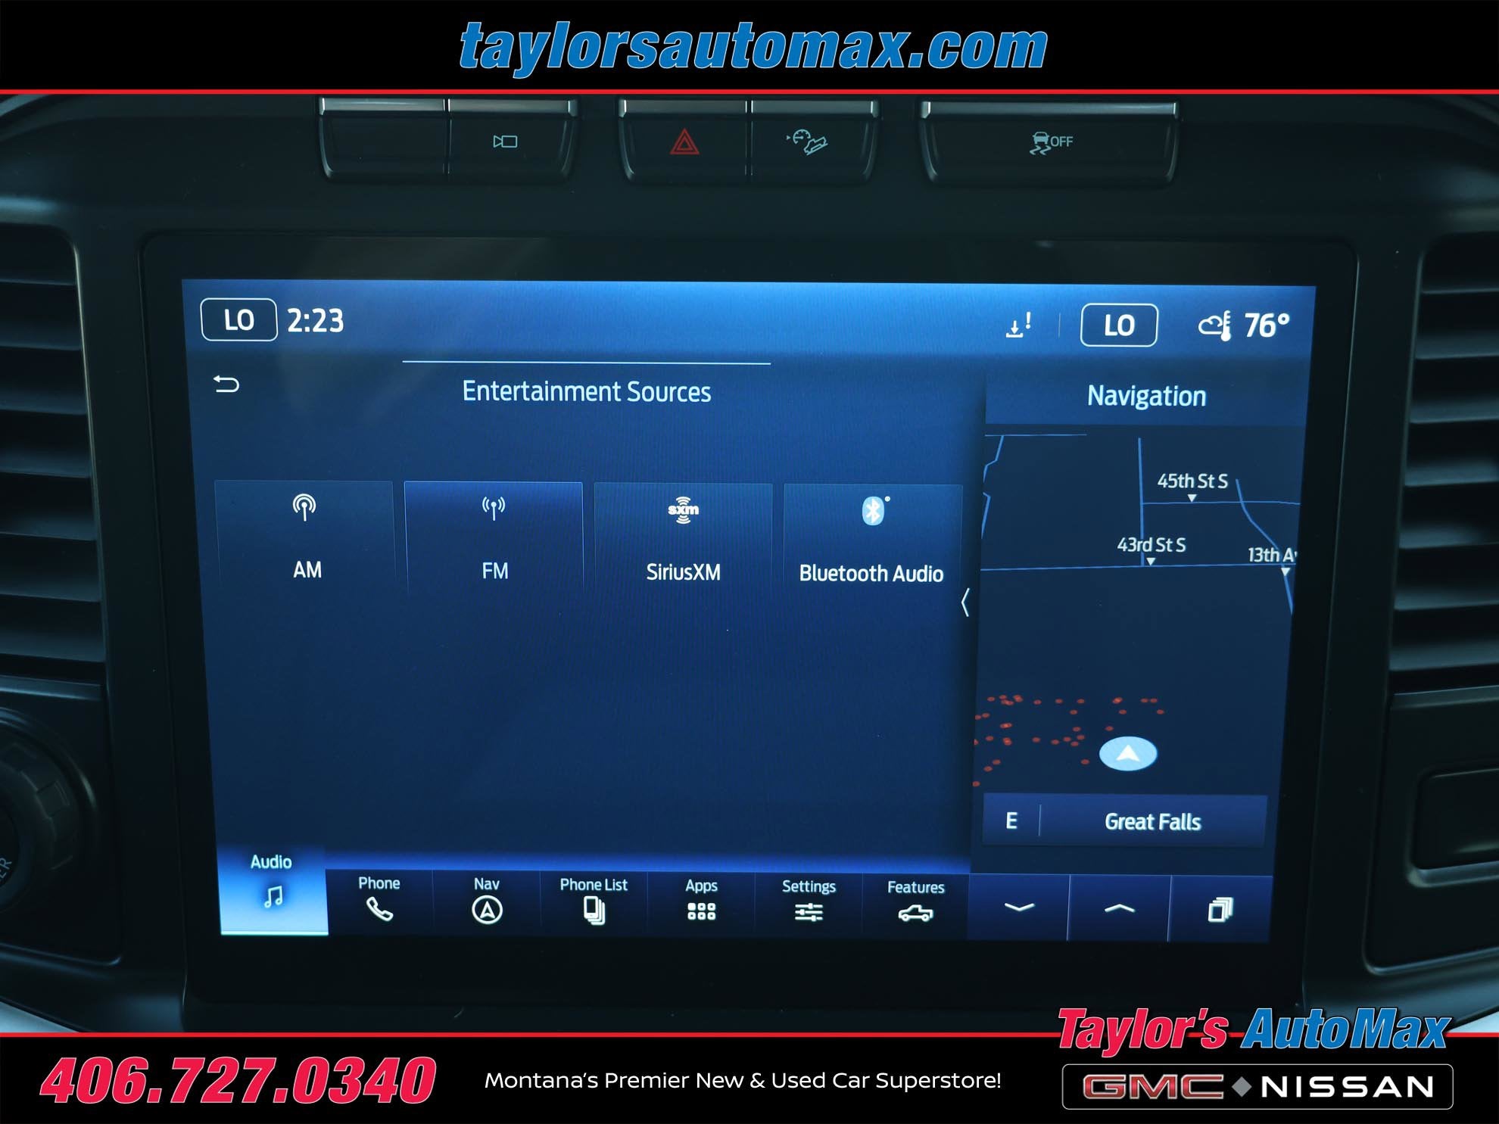Expand panel with up chevron
Image resolution: width=1499 pixels, height=1124 pixels.
pyautogui.click(x=1119, y=908)
